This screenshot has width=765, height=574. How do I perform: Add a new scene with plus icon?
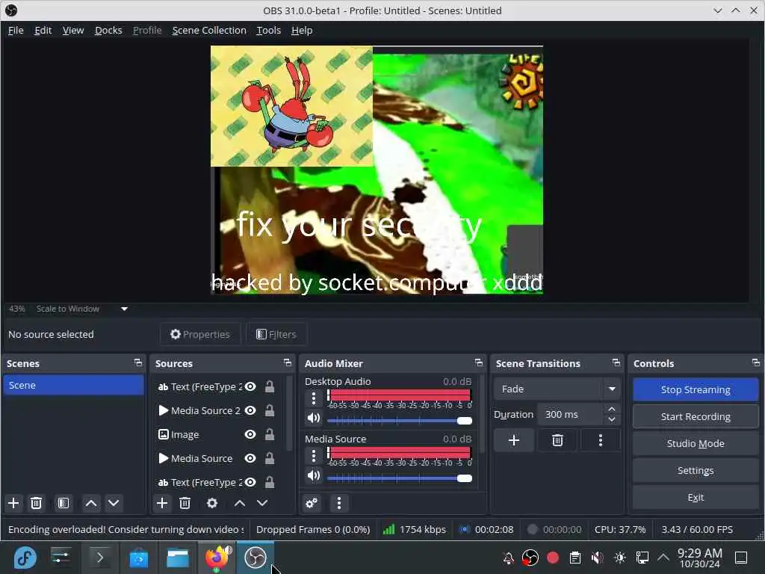click(x=13, y=503)
